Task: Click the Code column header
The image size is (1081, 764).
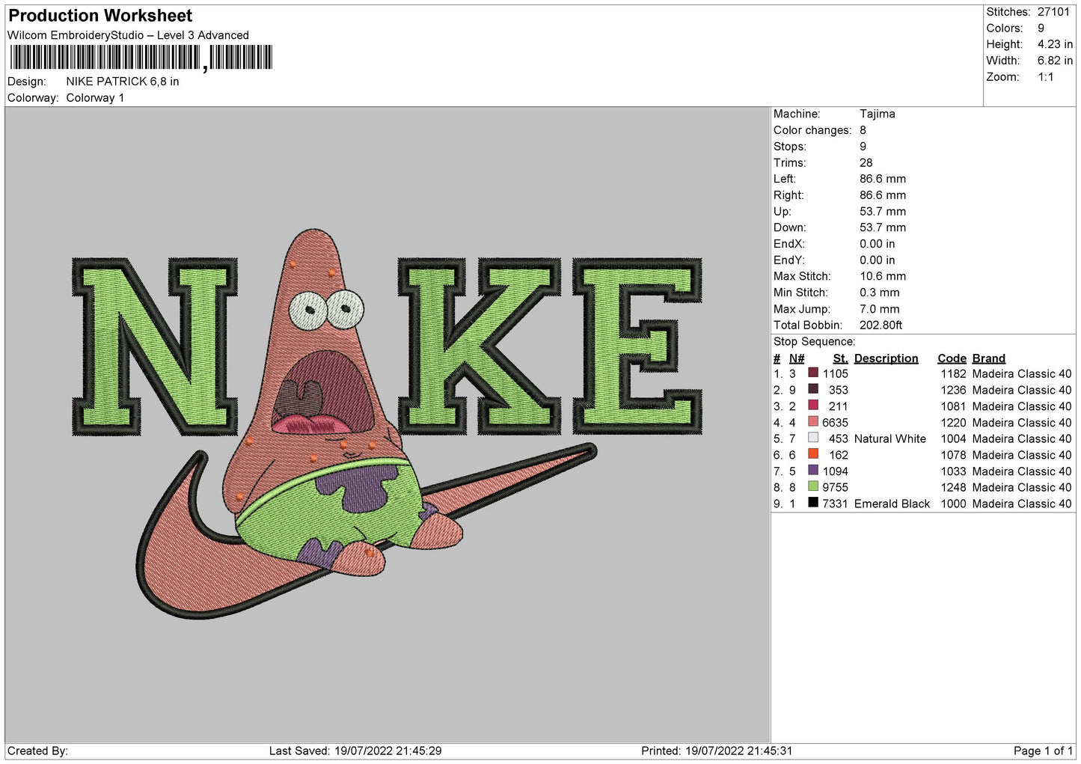Action: point(952,358)
